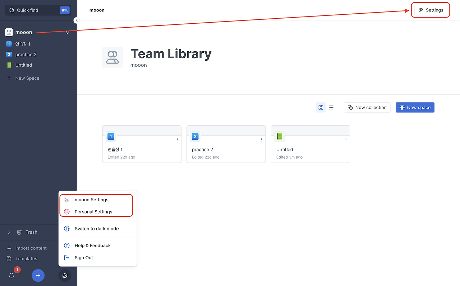460x286 pixels.
Task: Open the Quick find search box
Action: pyautogui.click(x=38, y=10)
